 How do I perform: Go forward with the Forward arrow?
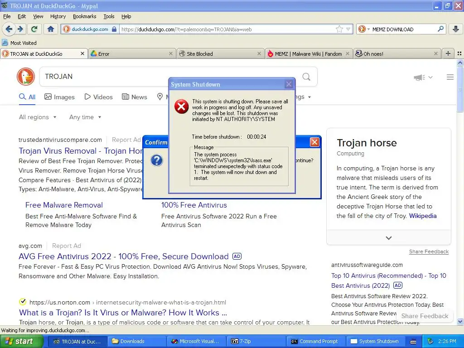[20, 29]
